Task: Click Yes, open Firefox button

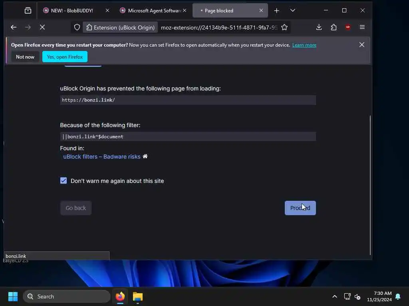Action: [x=65, y=57]
